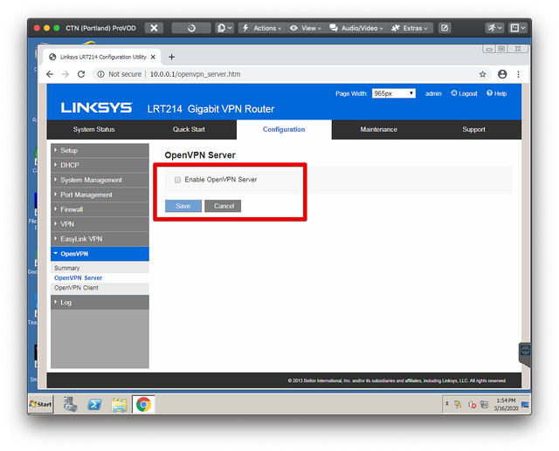Open the Audio/Video menu
Screen dimensions: 559x451
point(356,28)
